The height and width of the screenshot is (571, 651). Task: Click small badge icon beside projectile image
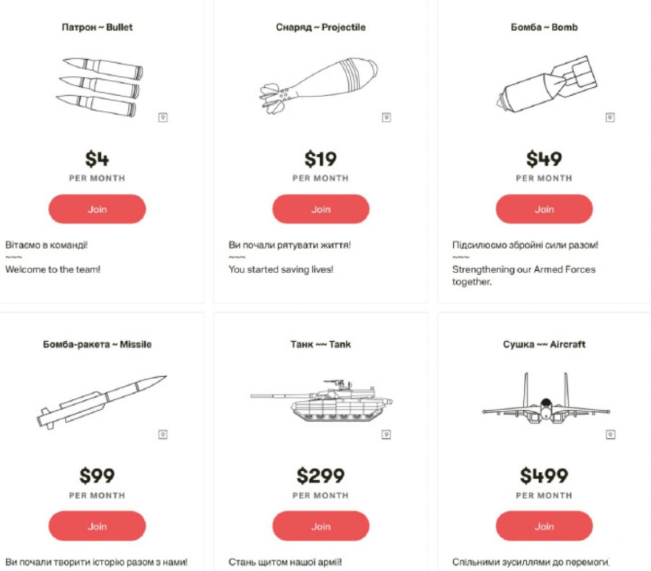(x=386, y=117)
